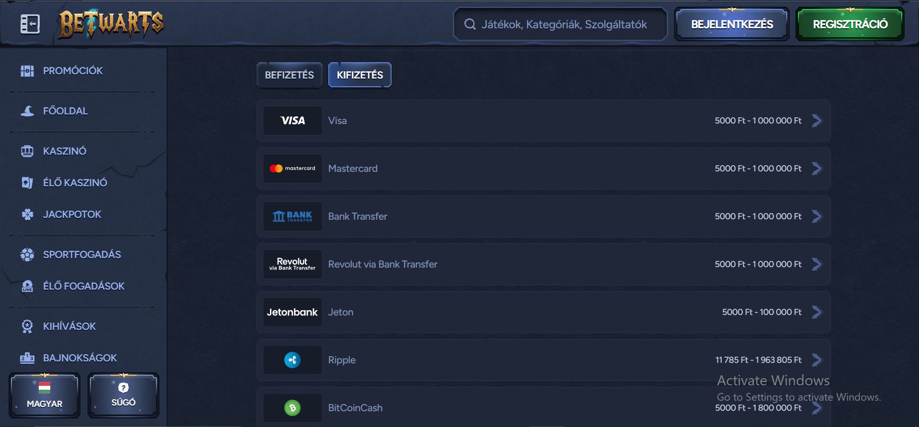Open the Kaszinó section icon

27,151
